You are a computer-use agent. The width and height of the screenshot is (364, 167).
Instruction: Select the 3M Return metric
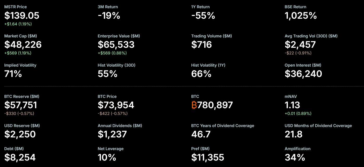[x=109, y=16]
